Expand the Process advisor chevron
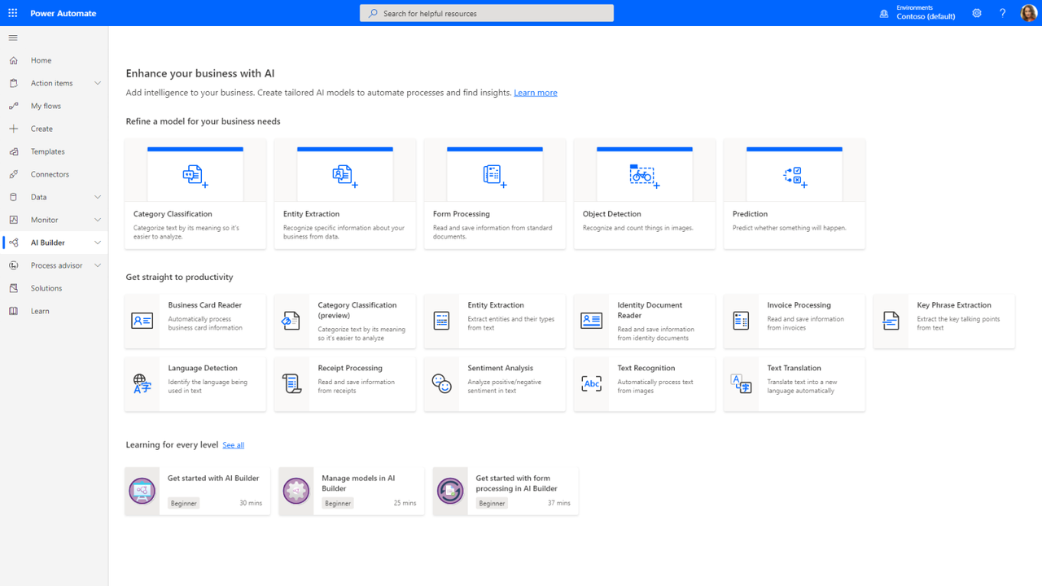Screen dimensions: 1042x586 point(98,265)
